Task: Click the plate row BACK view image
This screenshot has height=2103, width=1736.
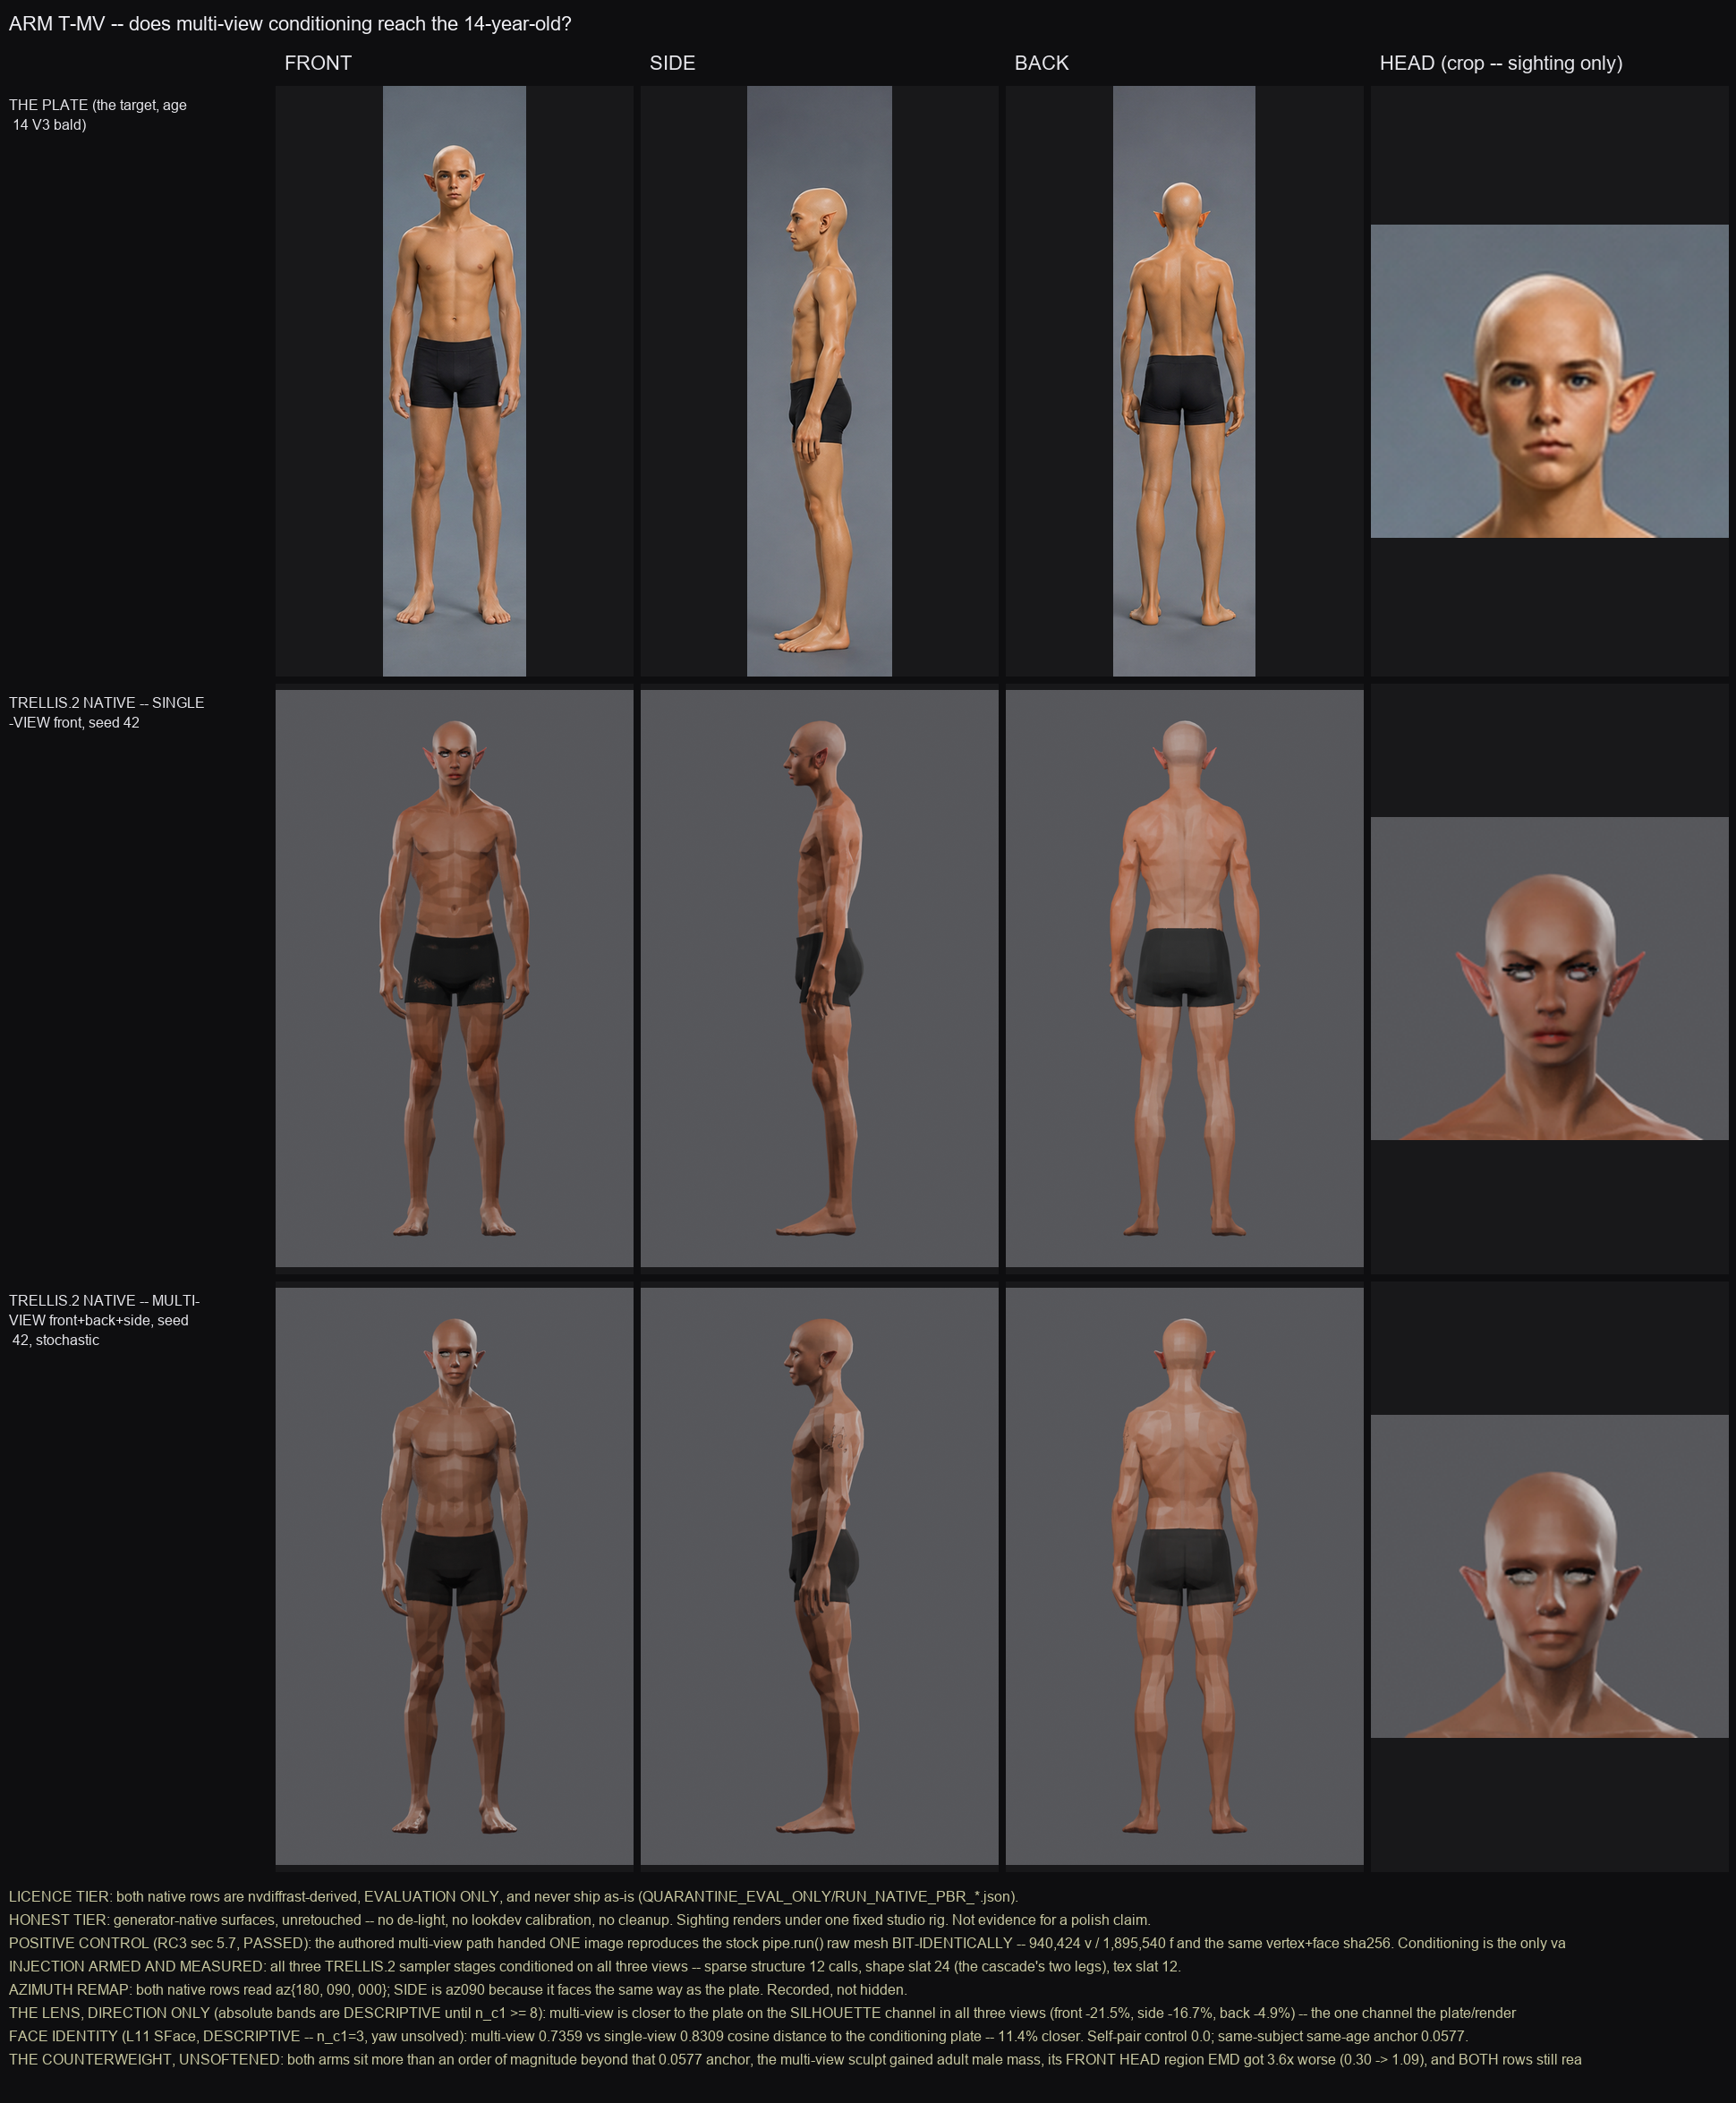Action: (x=1184, y=381)
